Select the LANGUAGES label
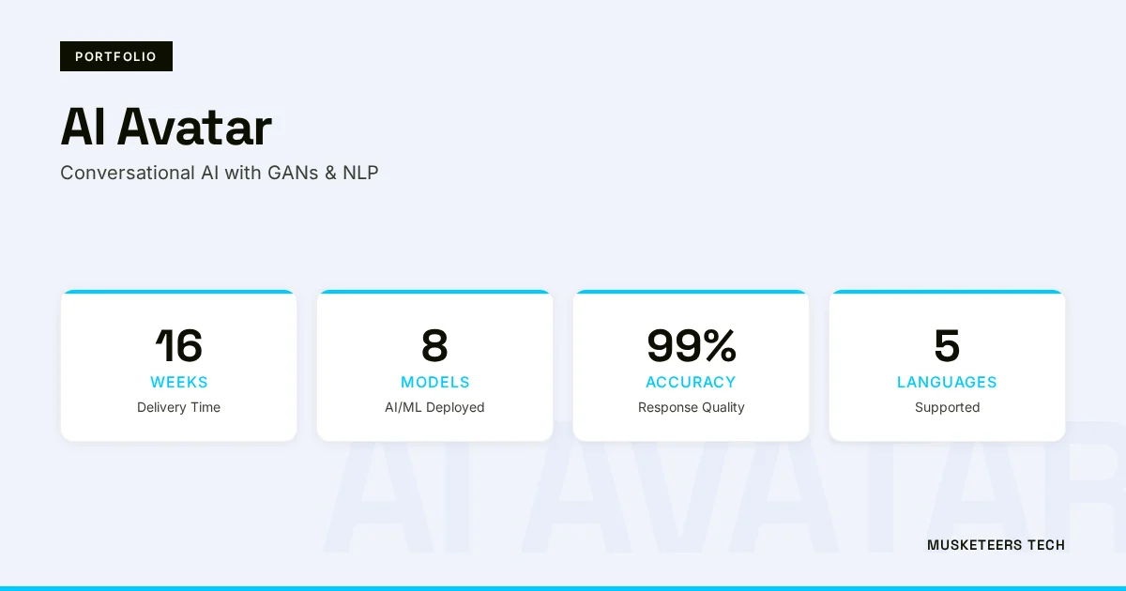The image size is (1126, 591). (947, 382)
